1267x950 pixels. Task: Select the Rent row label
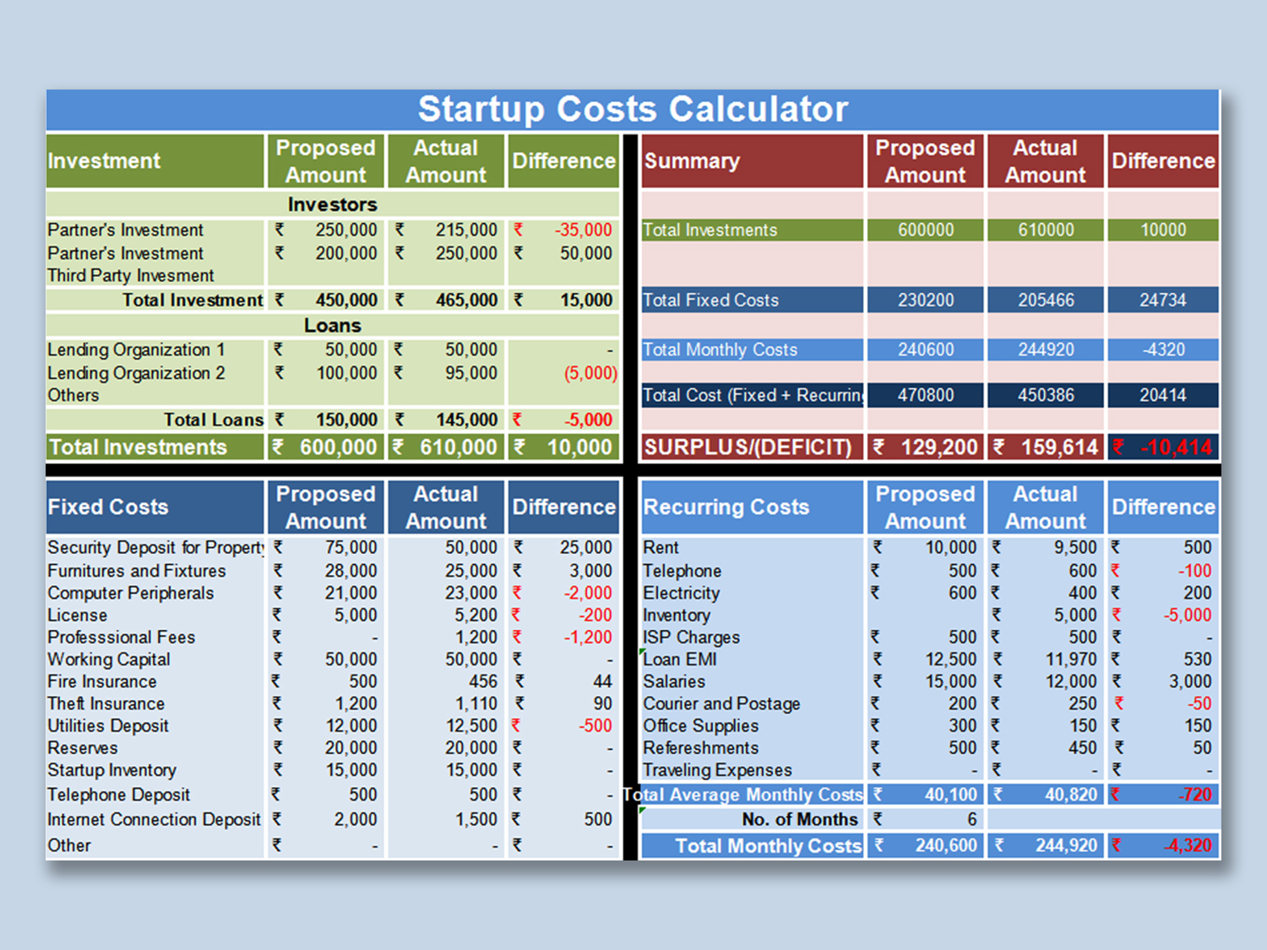(x=661, y=547)
